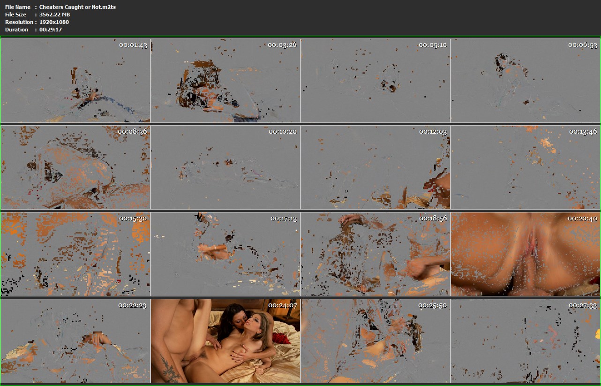Screen dimensions: 601x386
Task: Open the thumbnail stamped 00:22:23
Action: pyautogui.click(x=75, y=341)
